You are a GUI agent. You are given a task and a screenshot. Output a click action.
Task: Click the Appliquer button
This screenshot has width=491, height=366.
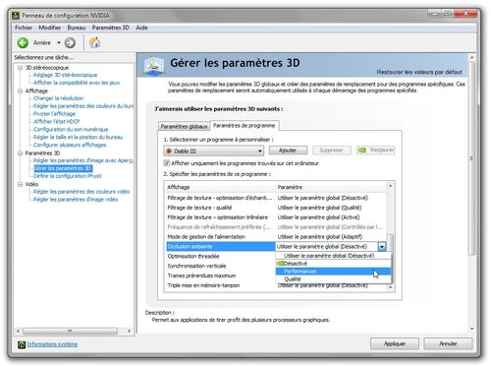click(x=395, y=343)
